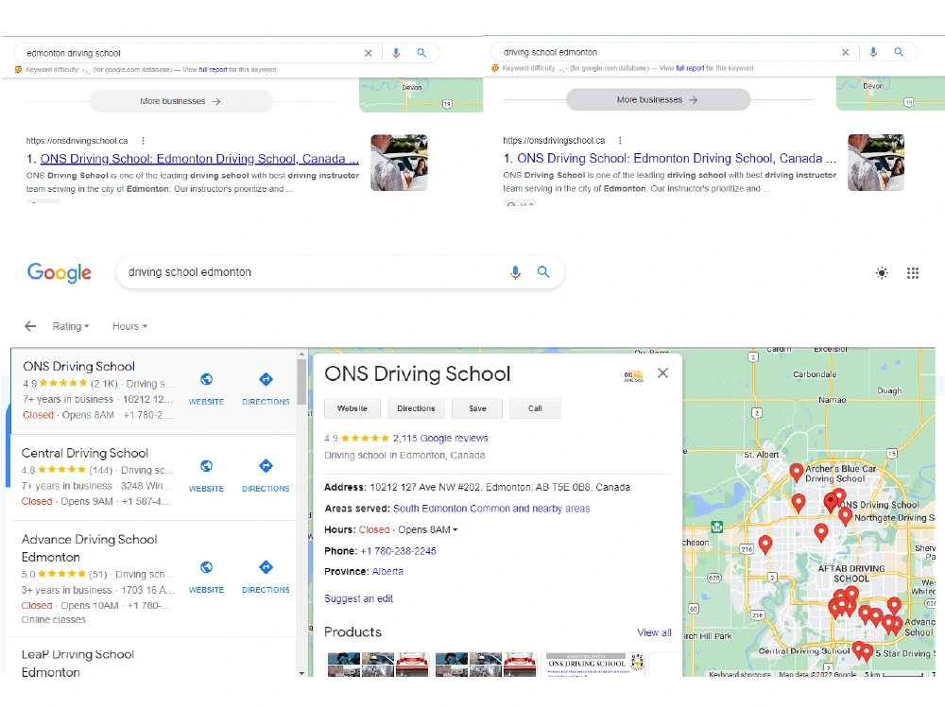This screenshot has width=945, height=709.
Task: Click the Call button in ONS panel
Action: coord(535,408)
